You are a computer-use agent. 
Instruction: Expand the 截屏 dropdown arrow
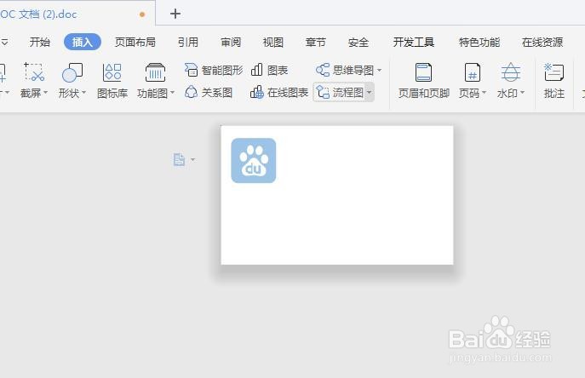point(45,93)
